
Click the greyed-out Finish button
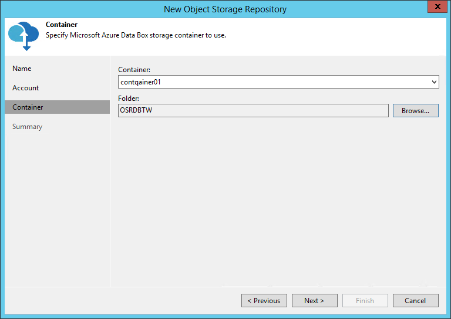click(x=365, y=301)
